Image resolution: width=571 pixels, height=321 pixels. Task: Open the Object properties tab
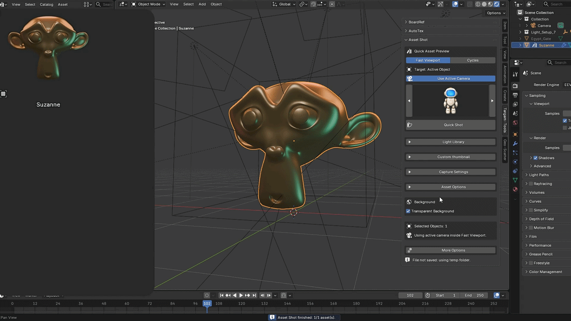[515, 134]
